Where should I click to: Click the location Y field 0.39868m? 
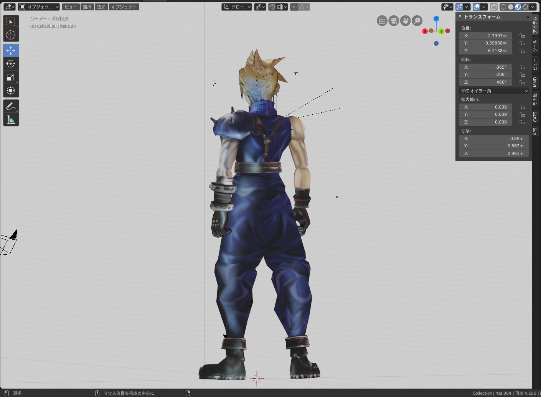[485, 43]
